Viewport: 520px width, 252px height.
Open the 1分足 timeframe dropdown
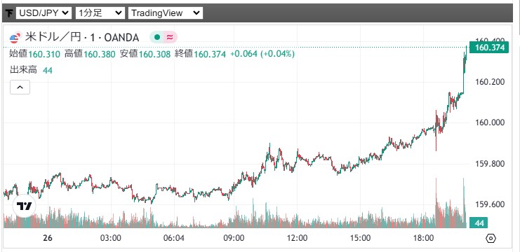pyautogui.click(x=100, y=13)
